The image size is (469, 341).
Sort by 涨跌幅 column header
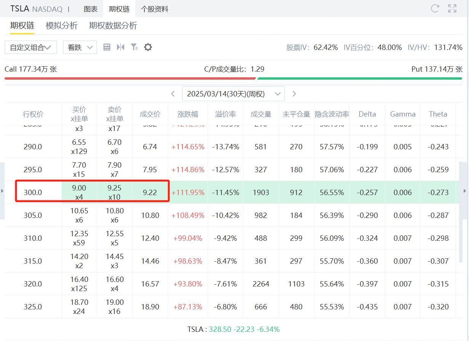[188, 114]
